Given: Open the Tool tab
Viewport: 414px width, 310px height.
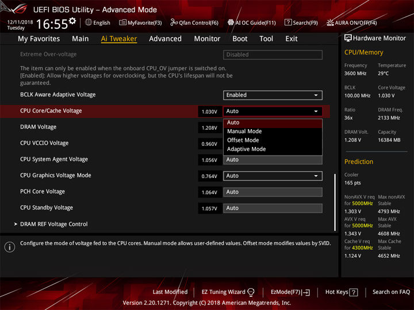Looking at the screenshot, I should [x=266, y=39].
